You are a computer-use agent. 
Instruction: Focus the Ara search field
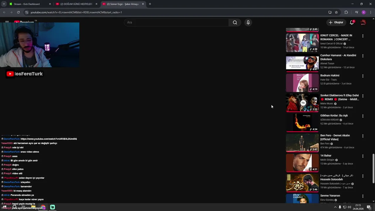[x=176, y=23]
